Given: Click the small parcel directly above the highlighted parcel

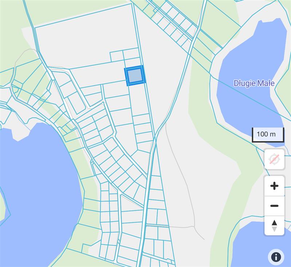Looking at the screenshot, I should [132, 63].
